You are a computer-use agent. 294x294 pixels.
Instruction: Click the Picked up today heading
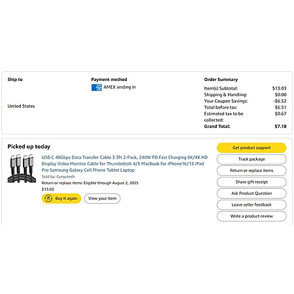29,146
